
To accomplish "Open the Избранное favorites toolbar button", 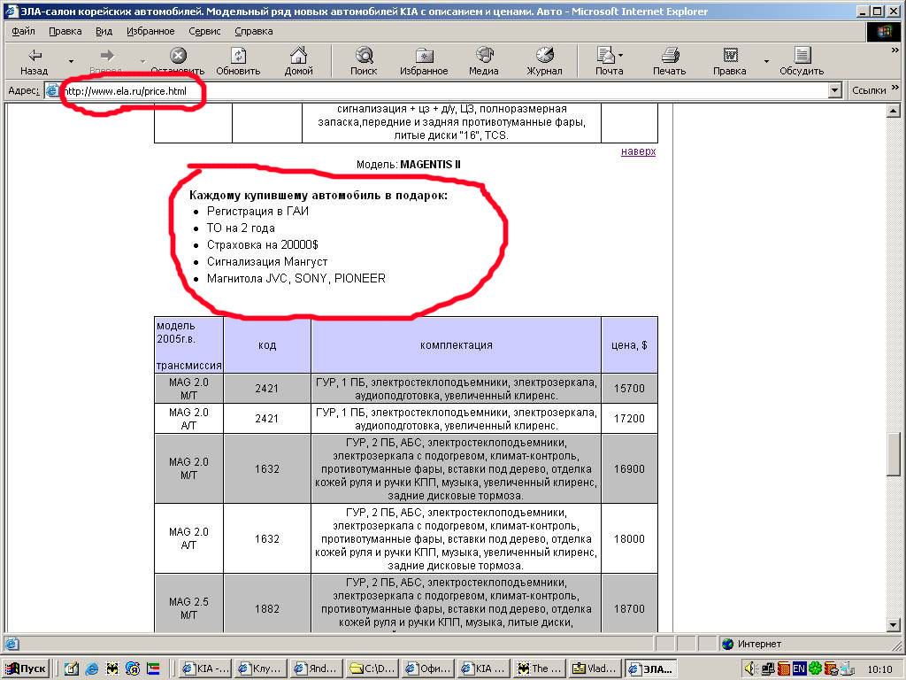I will pos(424,60).
